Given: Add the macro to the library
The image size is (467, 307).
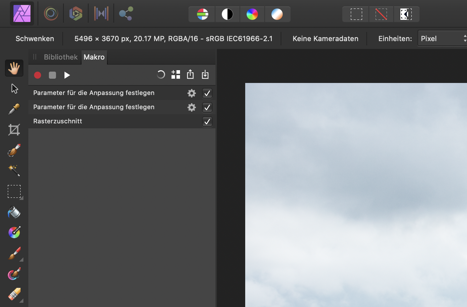Looking at the screenshot, I should point(176,74).
